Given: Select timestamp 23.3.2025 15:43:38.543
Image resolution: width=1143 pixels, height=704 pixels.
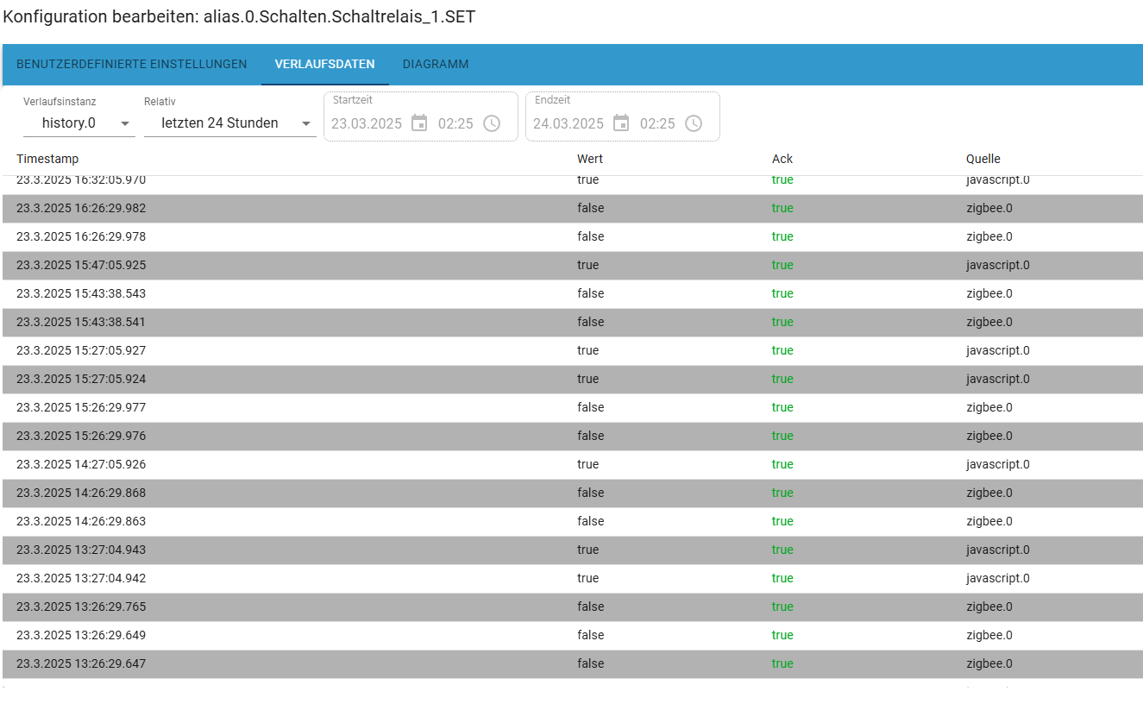Looking at the screenshot, I should click(81, 293).
